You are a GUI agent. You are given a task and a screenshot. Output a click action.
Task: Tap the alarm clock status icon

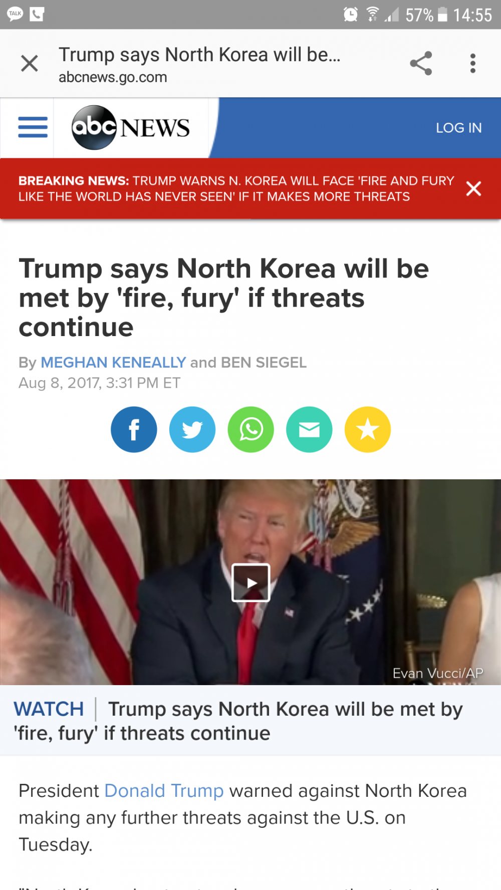pyautogui.click(x=351, y=15)
